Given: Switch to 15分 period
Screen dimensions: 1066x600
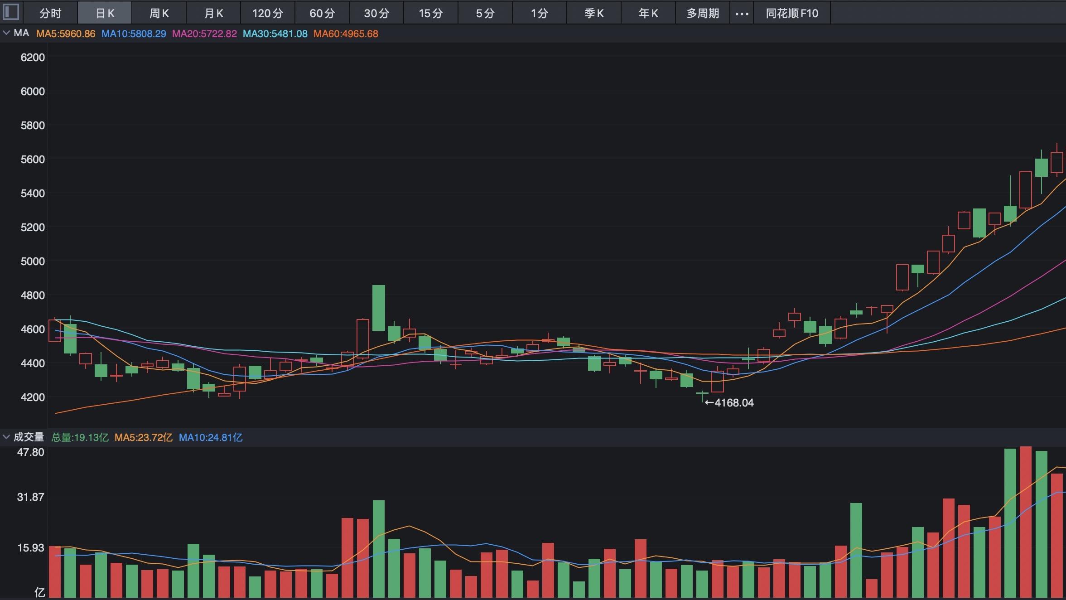Looking at the screenshot, I should point(431,13).
